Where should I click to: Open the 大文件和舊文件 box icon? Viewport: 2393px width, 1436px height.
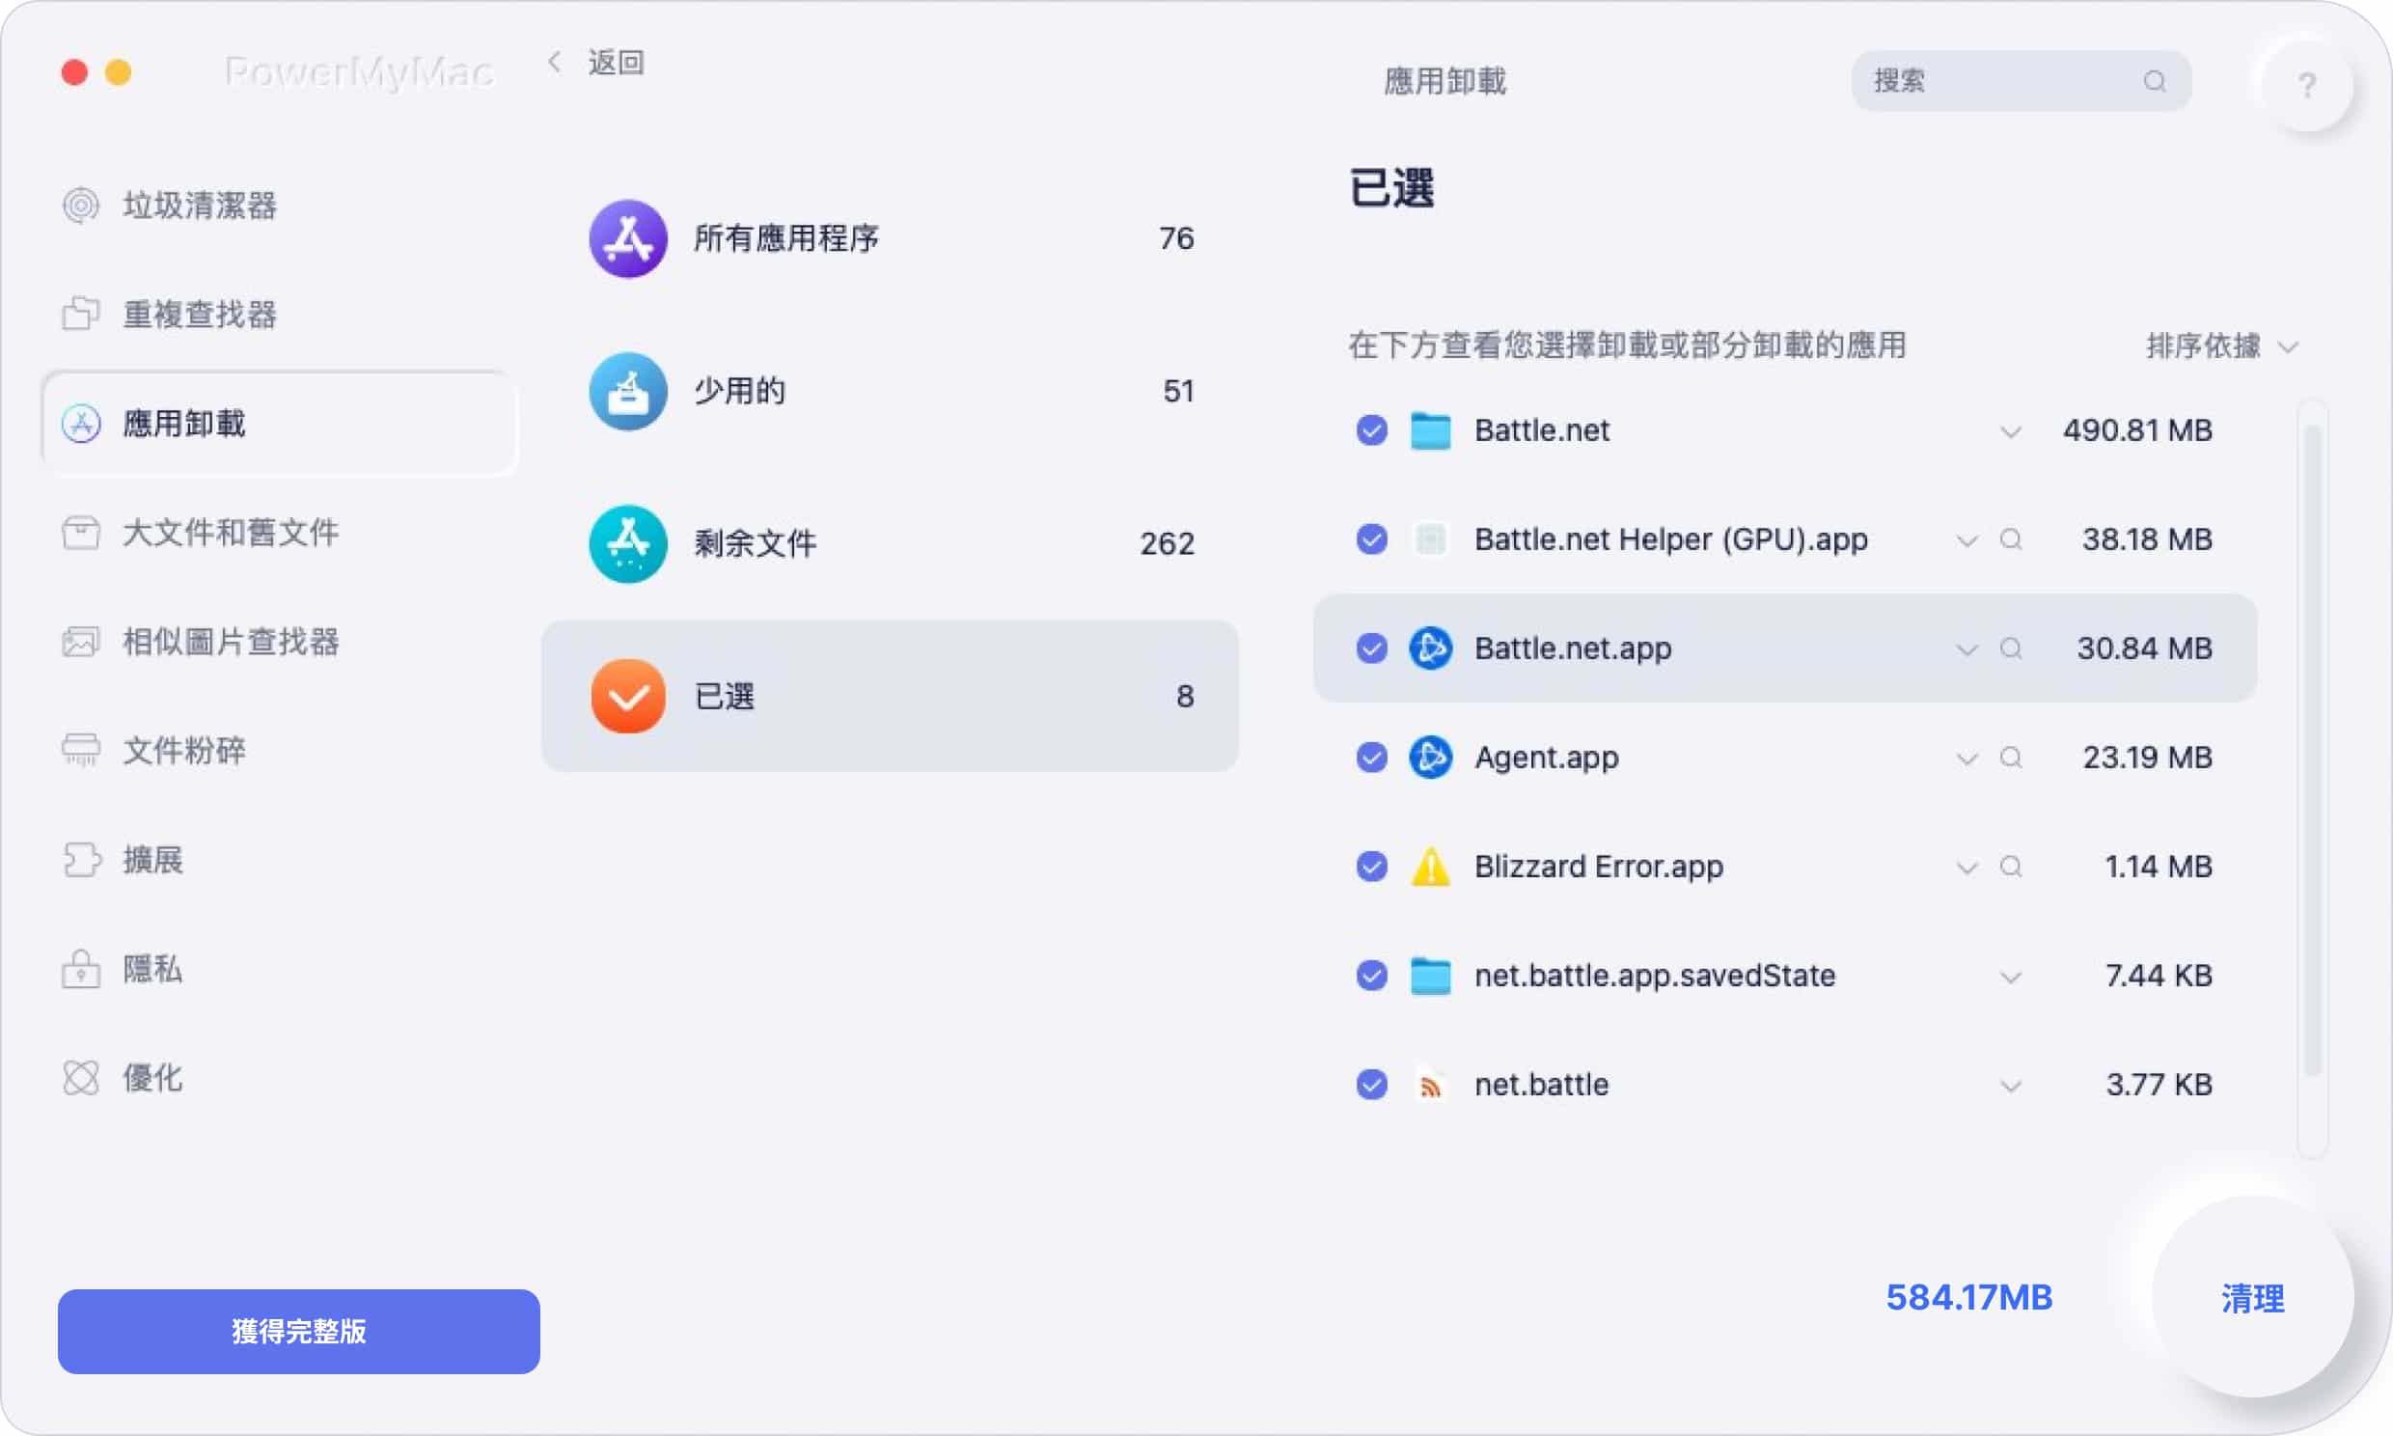click(81, 532)
